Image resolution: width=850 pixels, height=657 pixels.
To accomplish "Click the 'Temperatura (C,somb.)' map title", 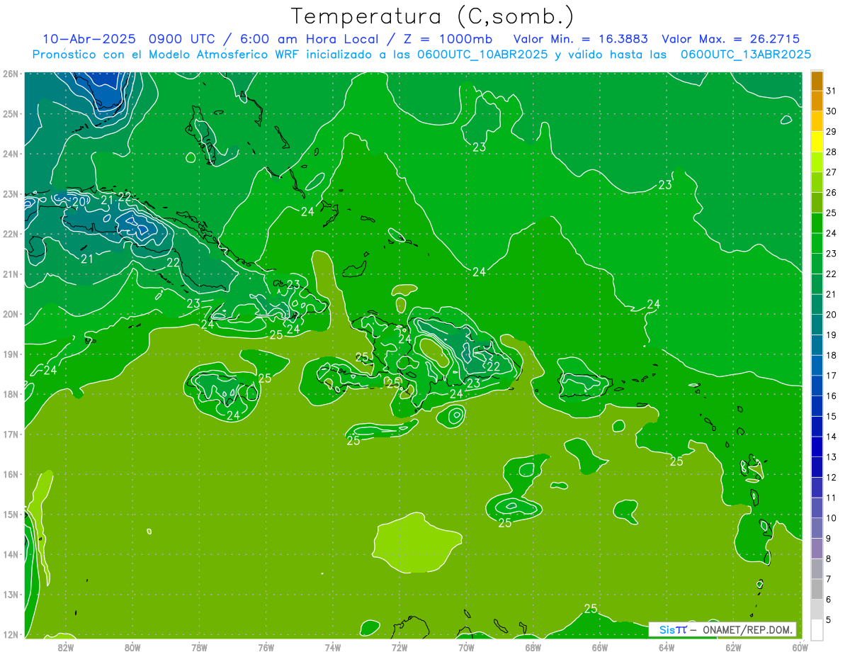I will point(432,17).
